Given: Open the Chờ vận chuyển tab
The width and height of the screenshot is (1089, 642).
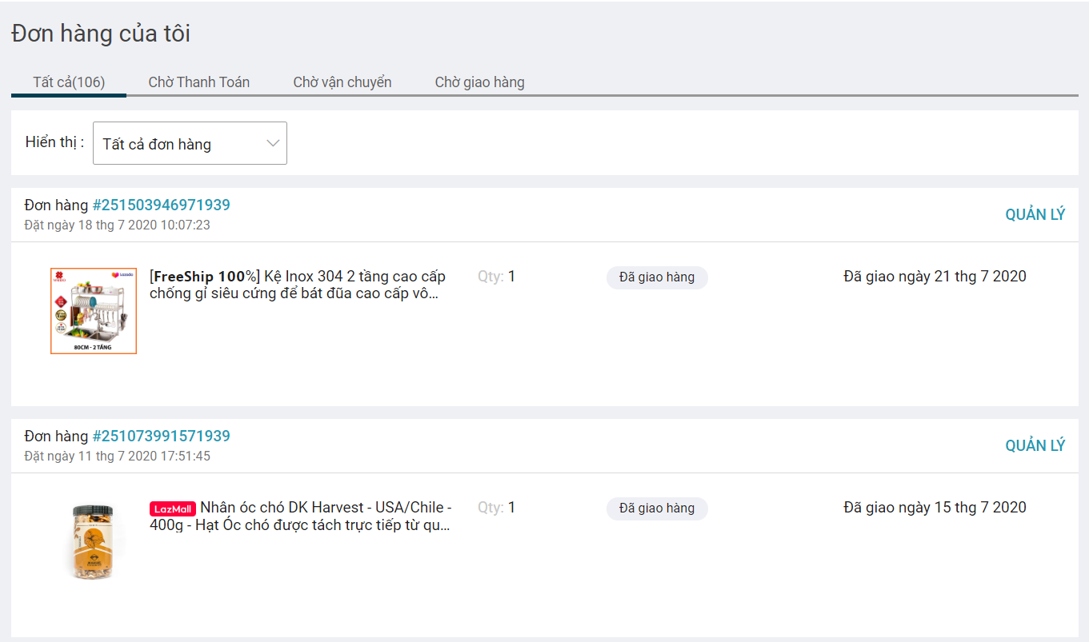Looking at the screenshot, I should click(x=342, y=82).
